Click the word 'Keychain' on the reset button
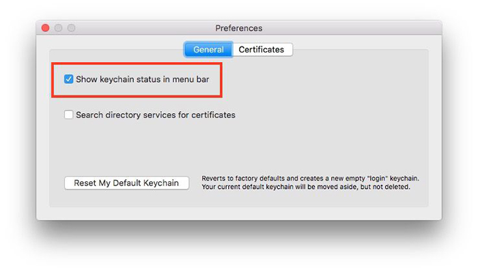Image resolution: width=478 pixels, height=272 pixels. [x=161, y=183]
